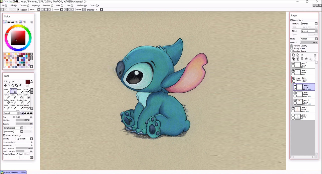This screenshot has height=174, width=322.
Task: Choose the Brush tool
Action: tap(20, 91)
